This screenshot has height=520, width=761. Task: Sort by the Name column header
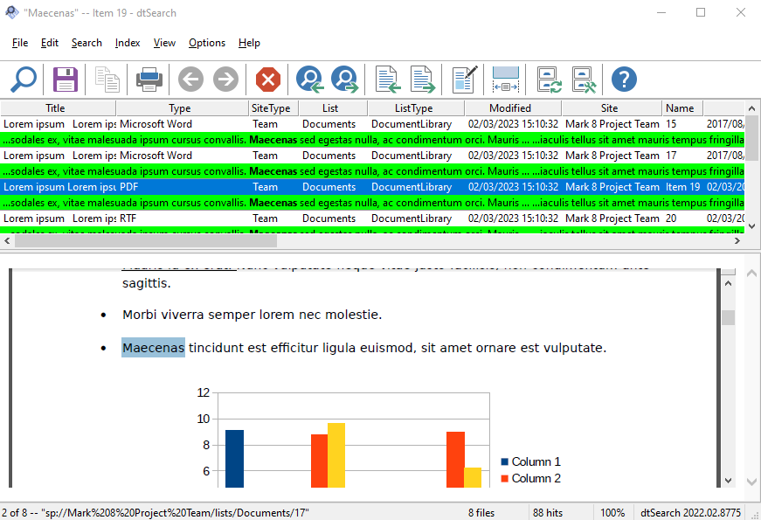click(x=682, y=108)
